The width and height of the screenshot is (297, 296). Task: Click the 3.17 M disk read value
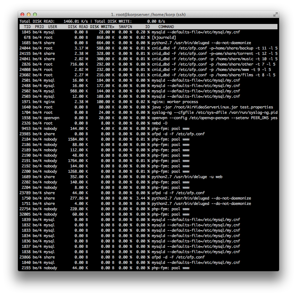pyautogui.click(x=81, y=48)
